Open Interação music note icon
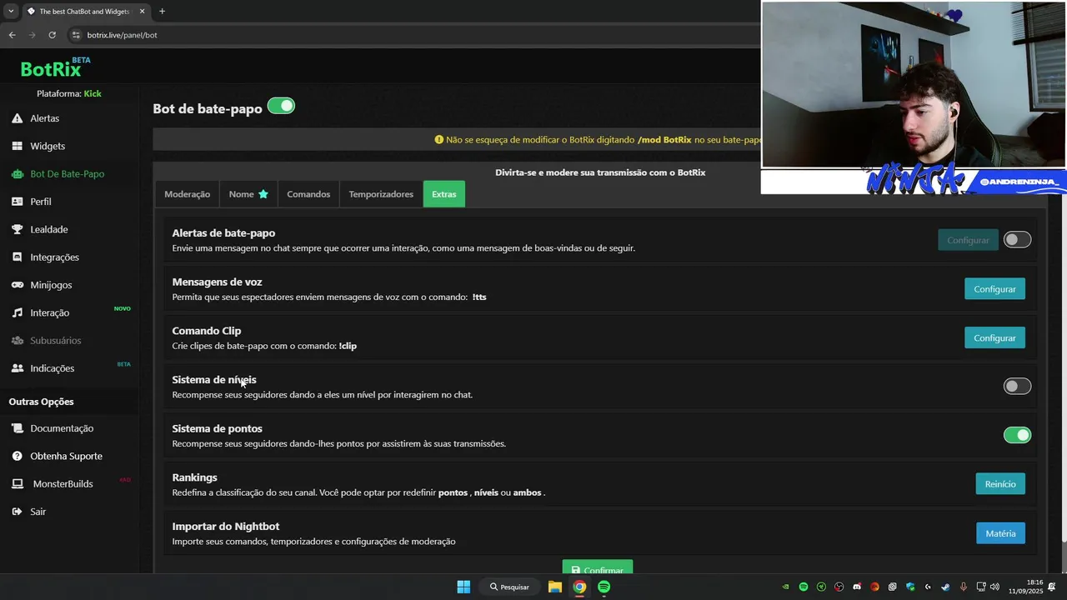 tap(17, 312)
